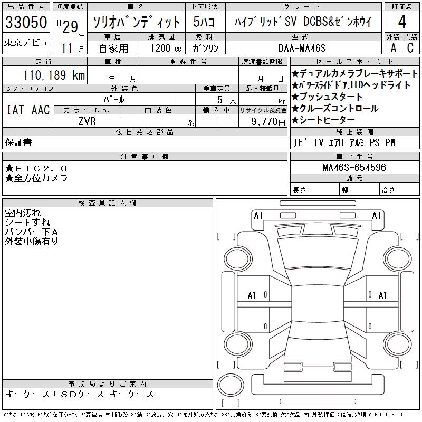Click the displacement value 1200 cc
Viewport: 422px width, 422px height.
point(166,49)
